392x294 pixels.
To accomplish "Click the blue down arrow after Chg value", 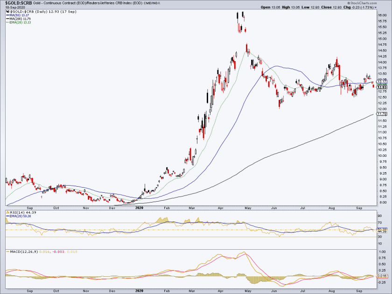I will [376, 8].
